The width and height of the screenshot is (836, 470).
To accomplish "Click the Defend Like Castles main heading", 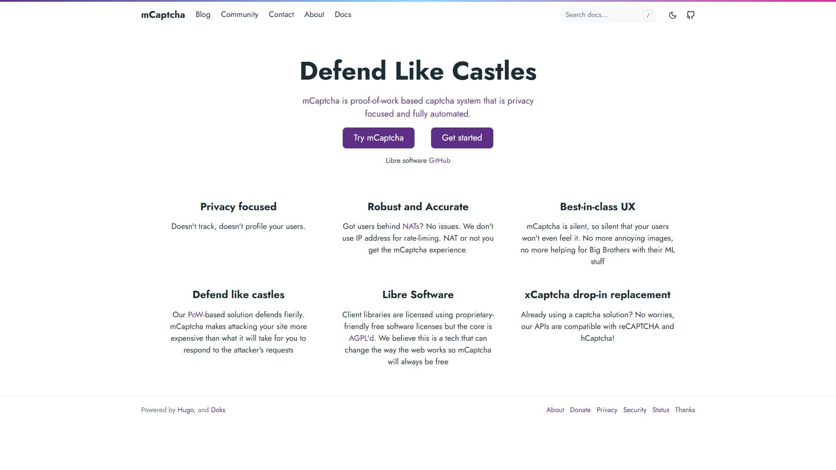I will pyautogui.click(x=418, y=71).
